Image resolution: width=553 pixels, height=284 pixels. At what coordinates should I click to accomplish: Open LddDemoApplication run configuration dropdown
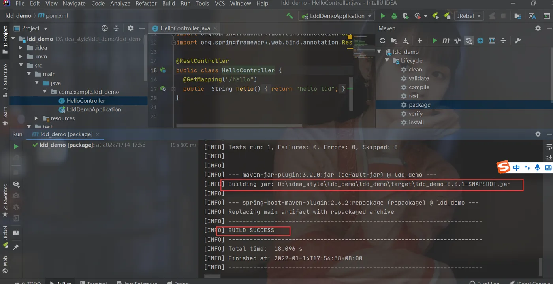[337, 16]
